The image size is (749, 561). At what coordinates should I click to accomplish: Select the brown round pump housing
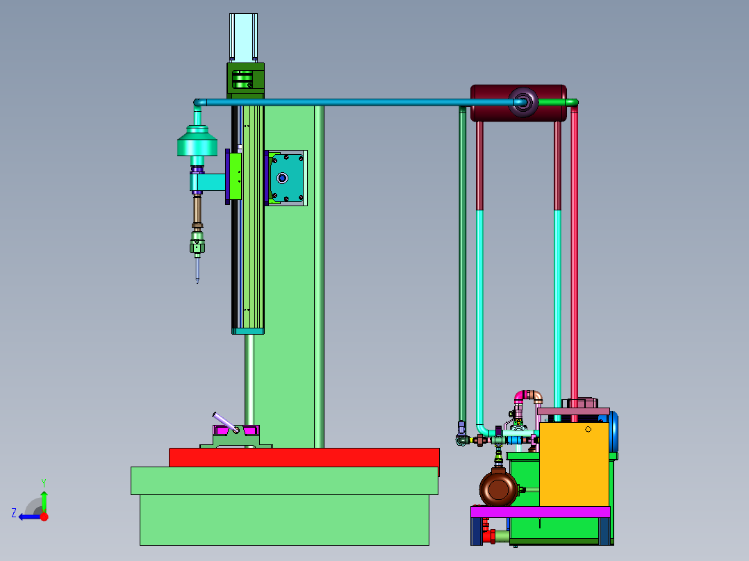coord(498,489)
